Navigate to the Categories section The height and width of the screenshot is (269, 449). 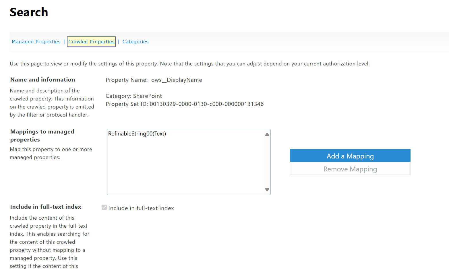click(x=135, y=42)
